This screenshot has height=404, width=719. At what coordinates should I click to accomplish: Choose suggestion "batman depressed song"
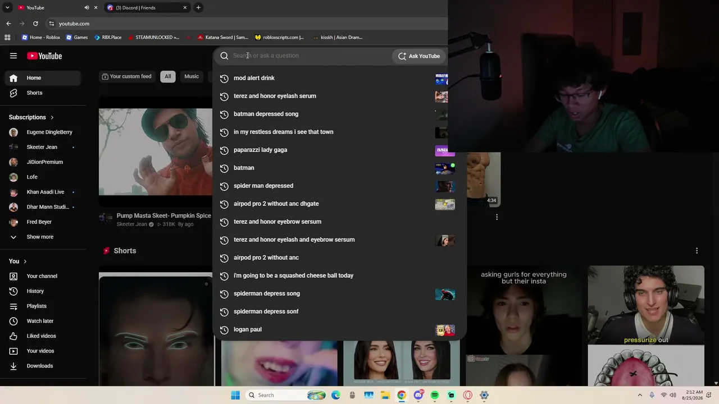[x=339, y=114]
